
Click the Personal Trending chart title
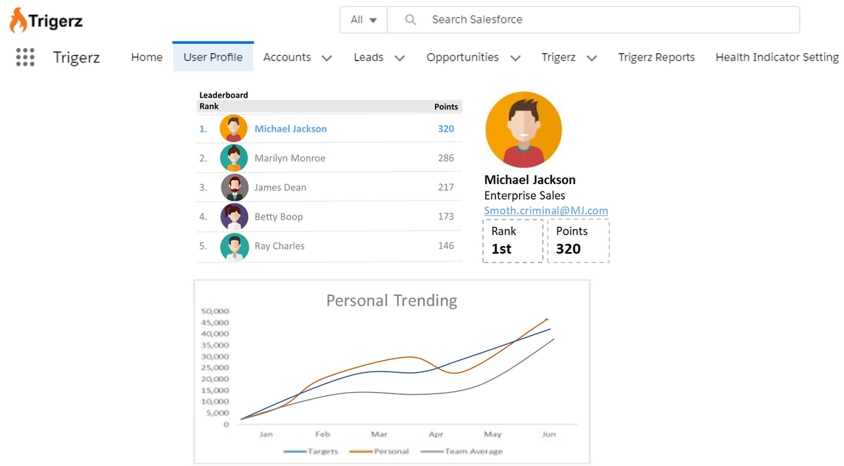(x=391, y=300)
